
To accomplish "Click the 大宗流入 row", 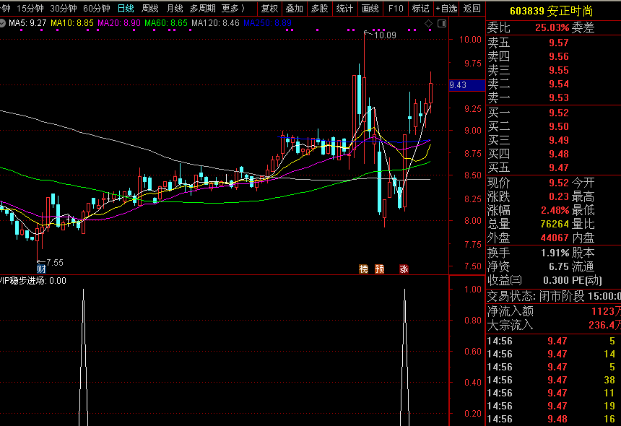I will [x=554, y=326].
